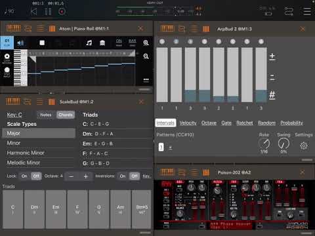Show keyboard from ScaleBud title bar
Image resolution: width=315 pixels, height=236 pixels.
click(x=13, y=102)
